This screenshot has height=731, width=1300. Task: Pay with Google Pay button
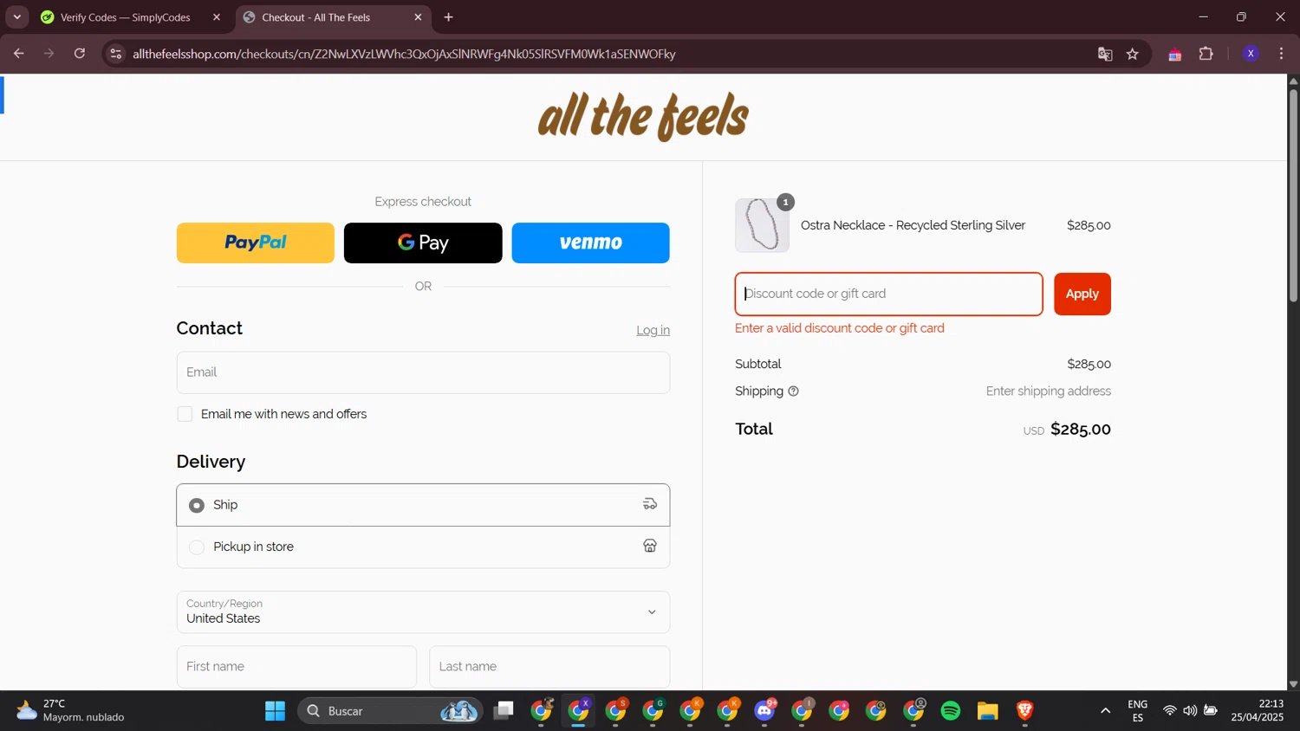pyautogui.click(x=423, y=243)
